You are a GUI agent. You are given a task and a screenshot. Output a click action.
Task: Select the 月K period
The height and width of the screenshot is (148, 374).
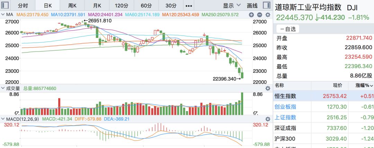coord(97,6)
